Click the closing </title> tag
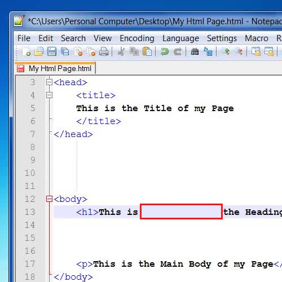Image resolution: width=282 pixels, height=282 pixels. [99, 121]
